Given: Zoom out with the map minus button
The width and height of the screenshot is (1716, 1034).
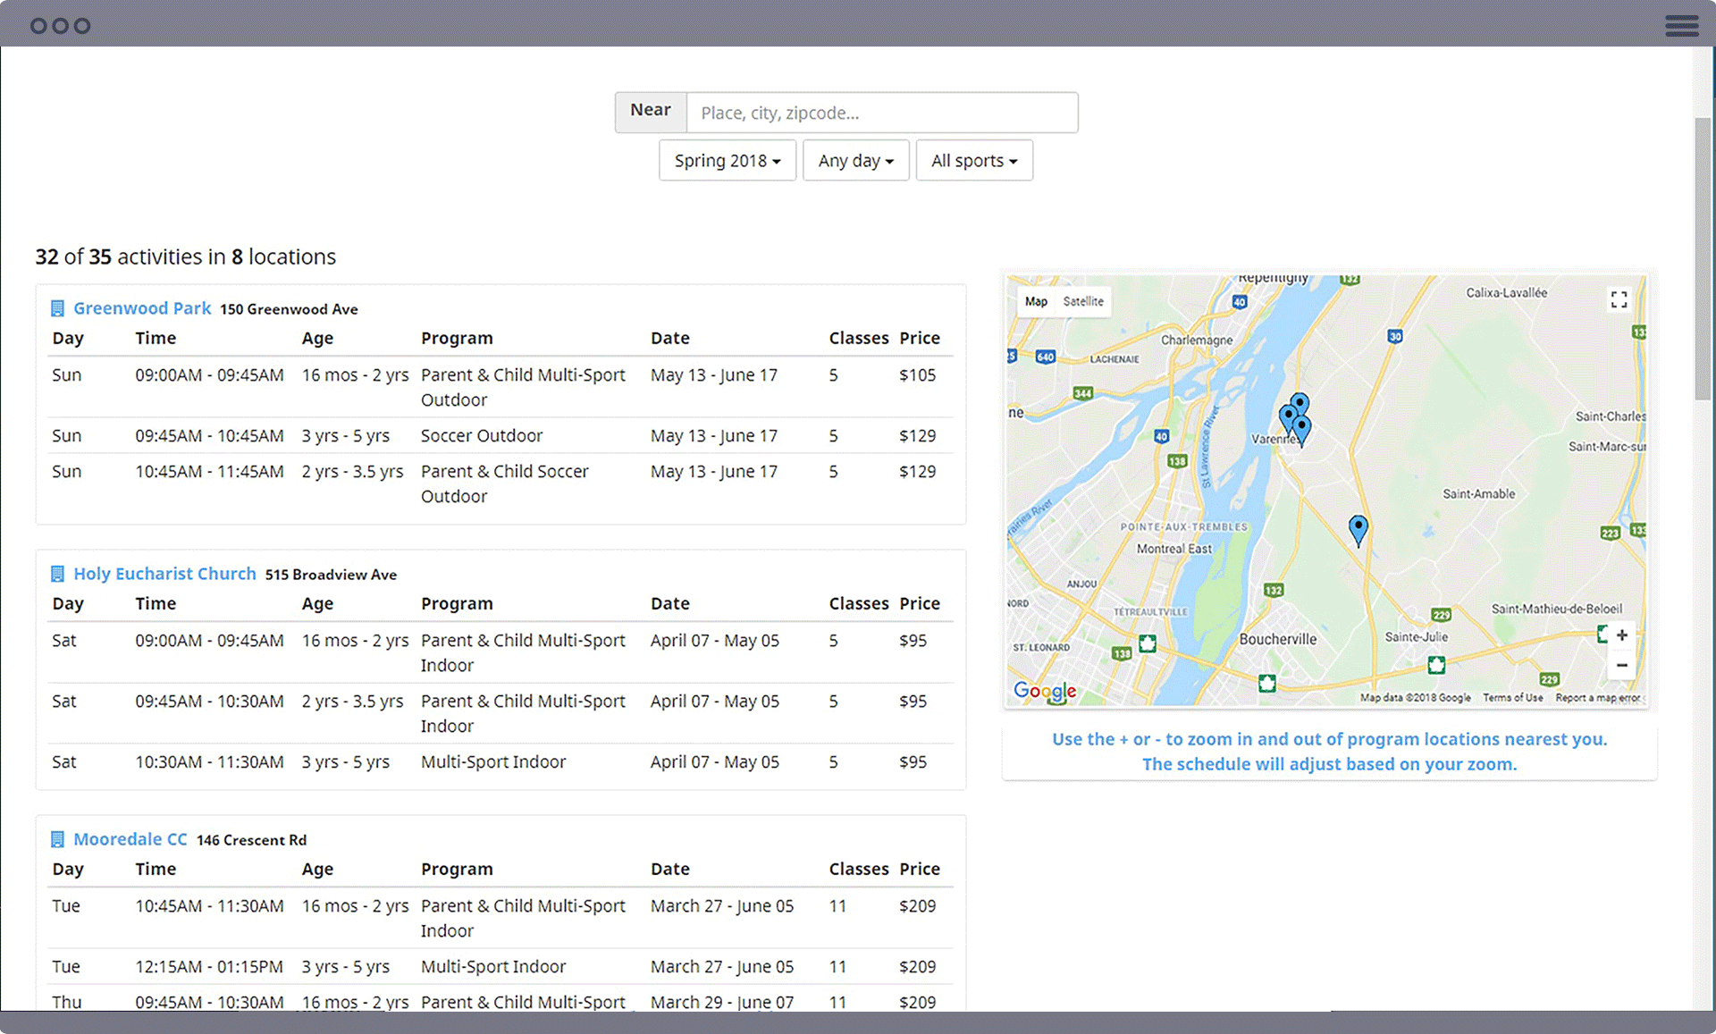Looking at the screenshot, I should (x=1621, y=665).
